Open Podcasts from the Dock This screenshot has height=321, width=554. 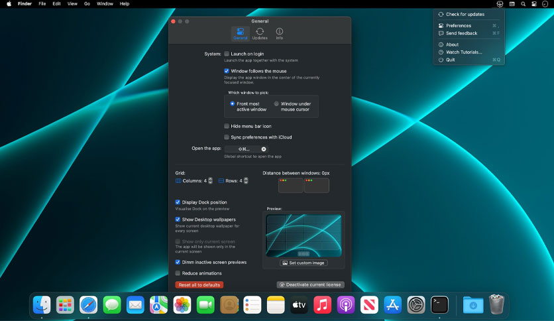tap(346, 304)
